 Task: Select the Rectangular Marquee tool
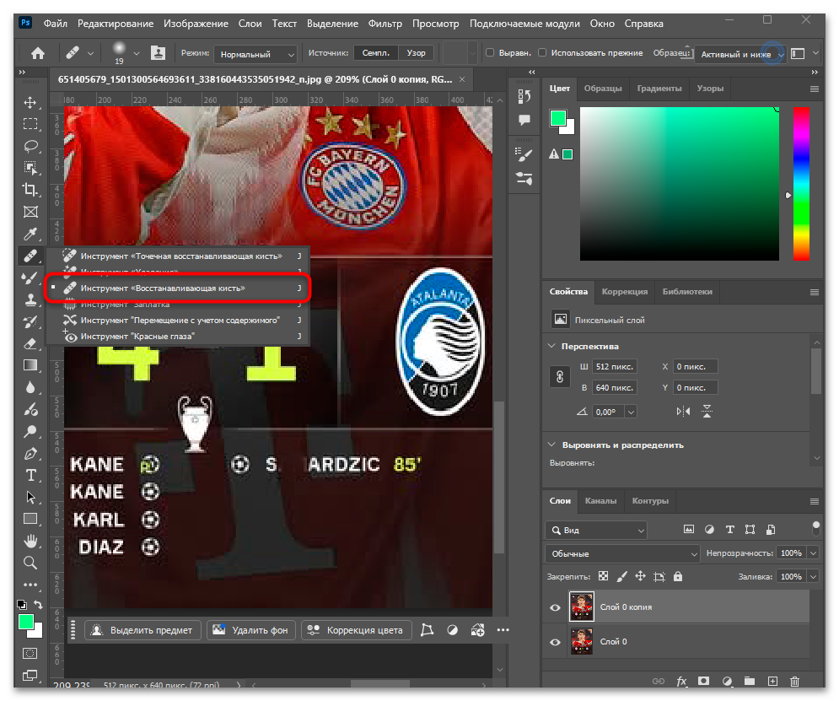point(30,124)
